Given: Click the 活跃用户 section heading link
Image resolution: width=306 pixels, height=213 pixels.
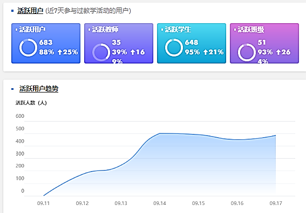Looking at the screenshot, I should point(30,11).
